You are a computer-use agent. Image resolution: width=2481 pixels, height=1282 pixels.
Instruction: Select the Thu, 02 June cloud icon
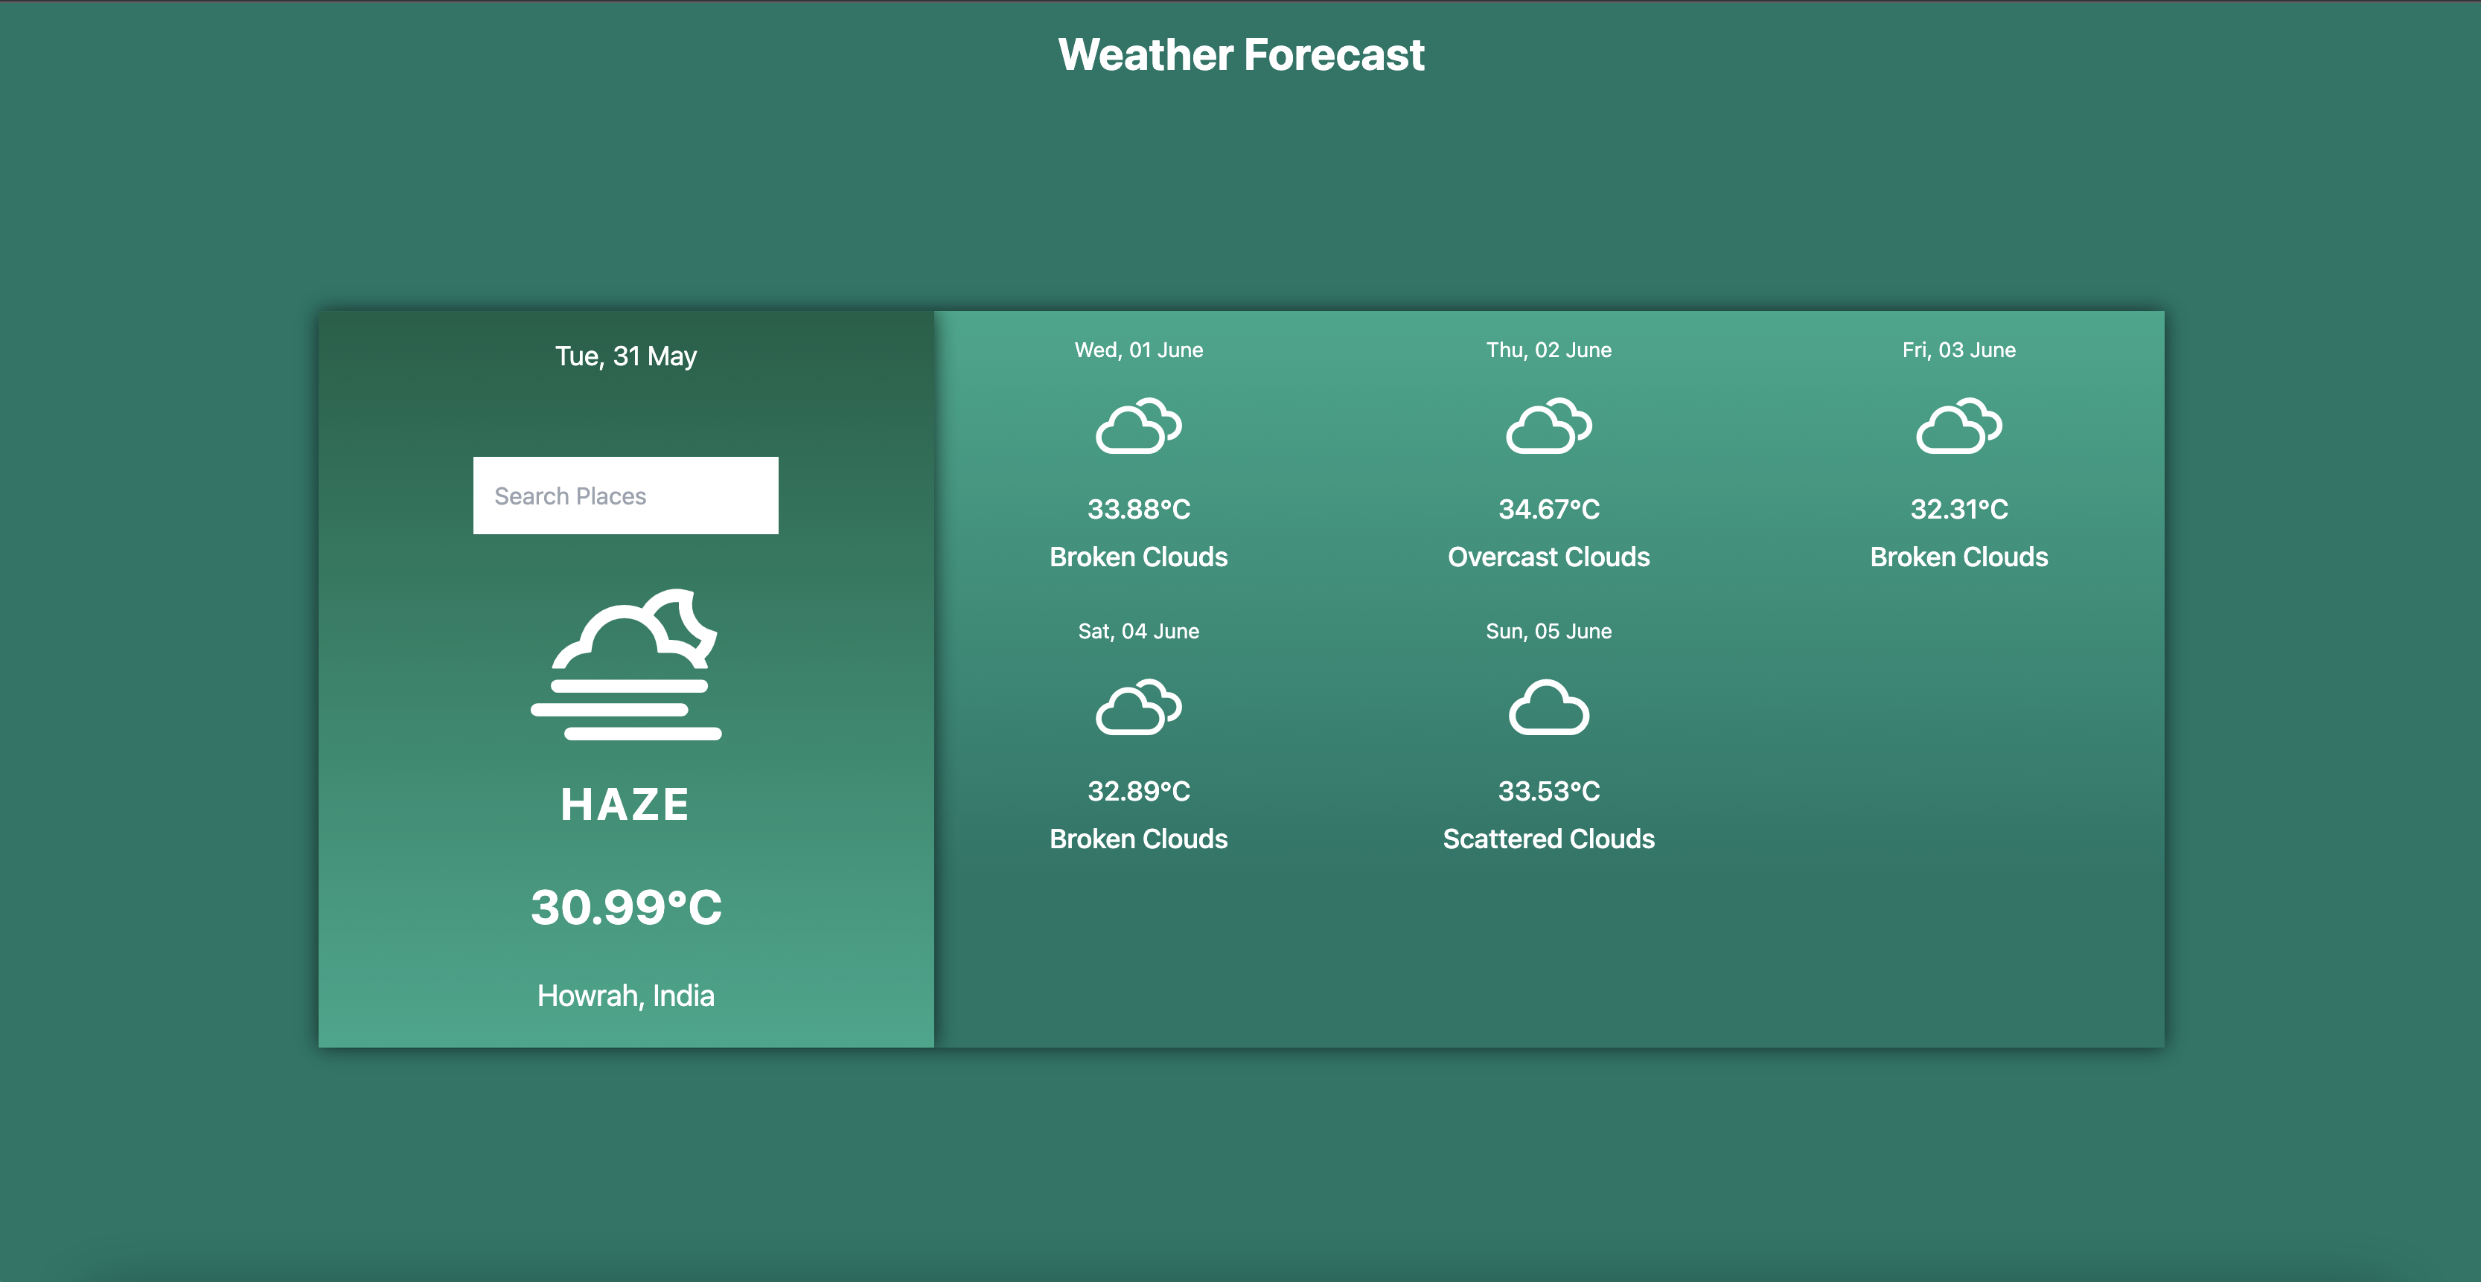pyautogui.click(x=1549, y=426)
